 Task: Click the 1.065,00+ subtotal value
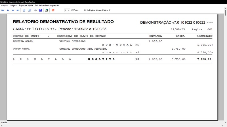pos(205,45)
